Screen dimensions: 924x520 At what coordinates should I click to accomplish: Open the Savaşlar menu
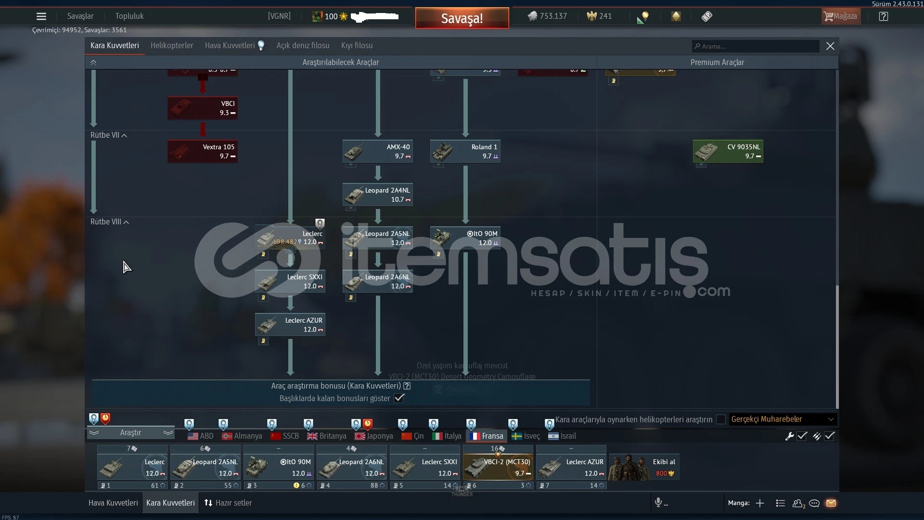80,16
